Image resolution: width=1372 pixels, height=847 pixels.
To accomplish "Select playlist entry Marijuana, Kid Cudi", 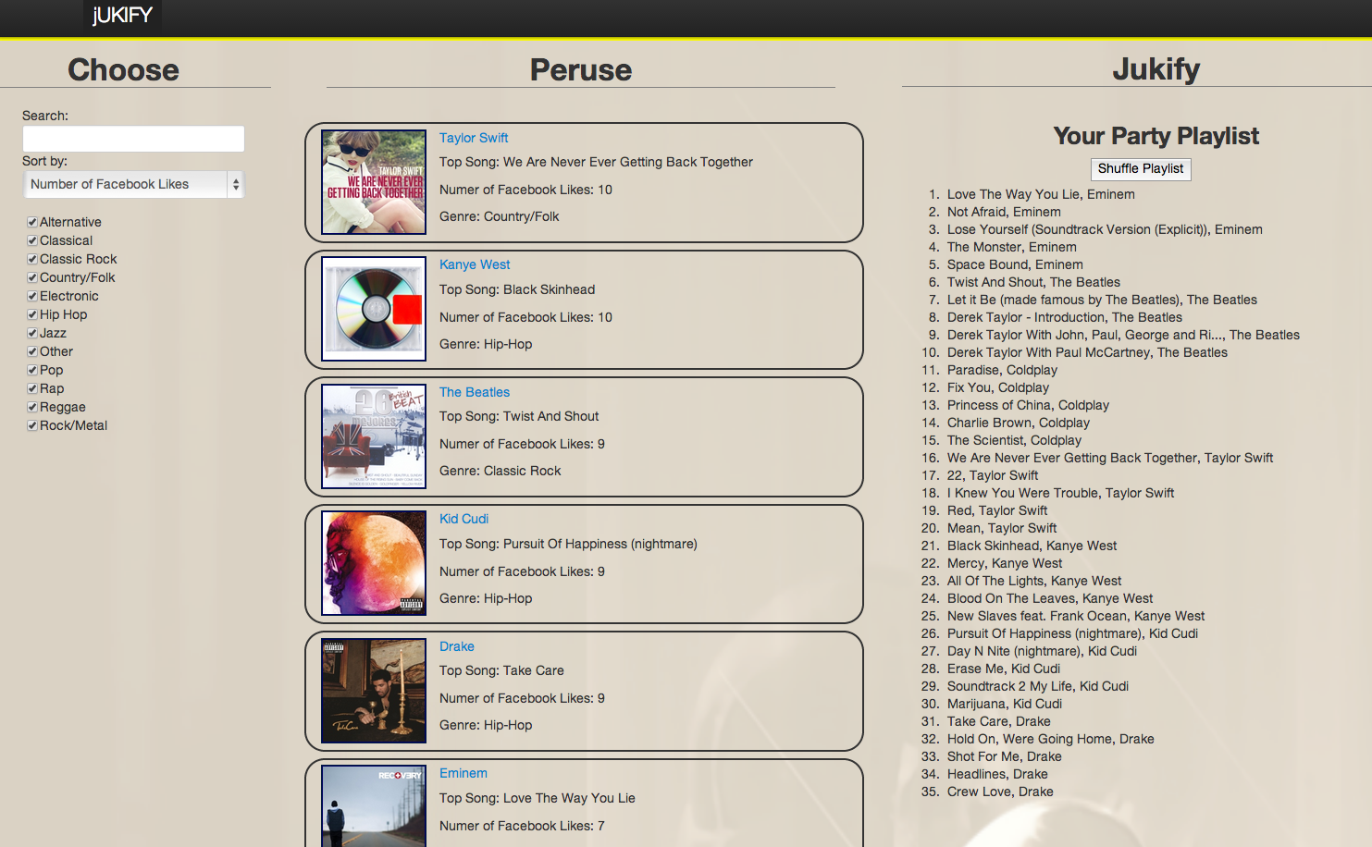I will click(1005, 704).
